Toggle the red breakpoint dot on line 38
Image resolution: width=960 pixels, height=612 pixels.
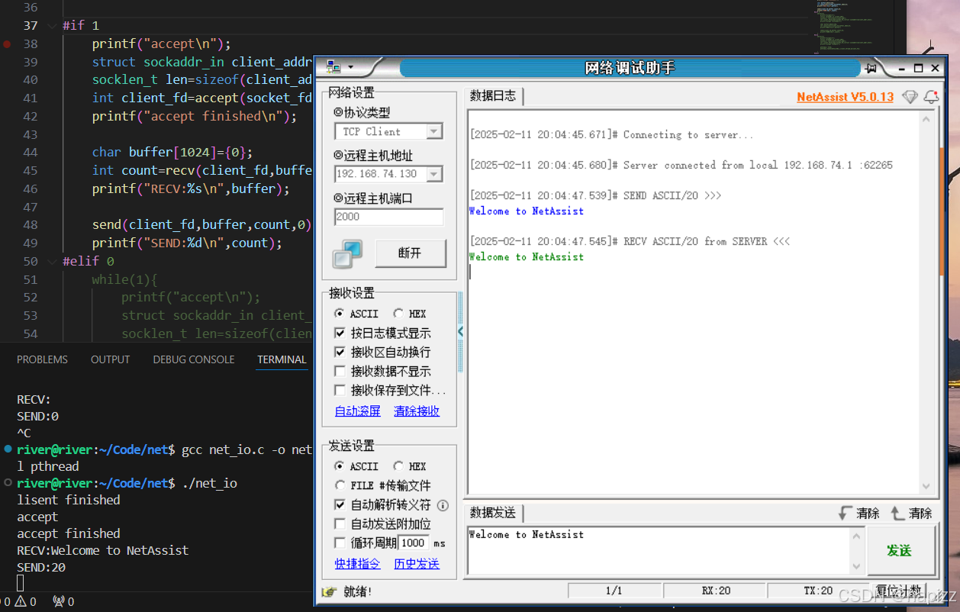7,44
